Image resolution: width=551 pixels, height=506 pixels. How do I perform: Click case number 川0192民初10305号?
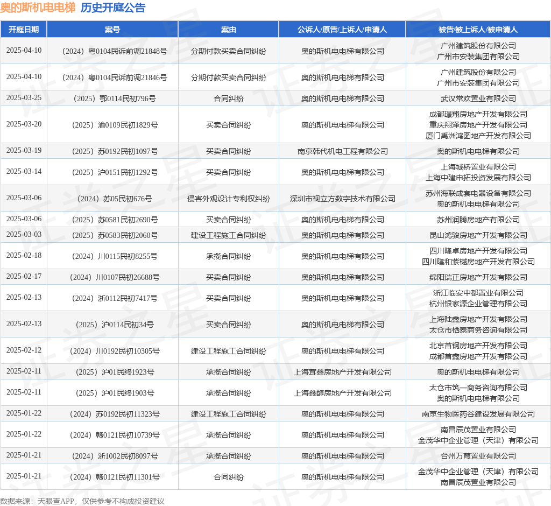[x=115, y=352]
